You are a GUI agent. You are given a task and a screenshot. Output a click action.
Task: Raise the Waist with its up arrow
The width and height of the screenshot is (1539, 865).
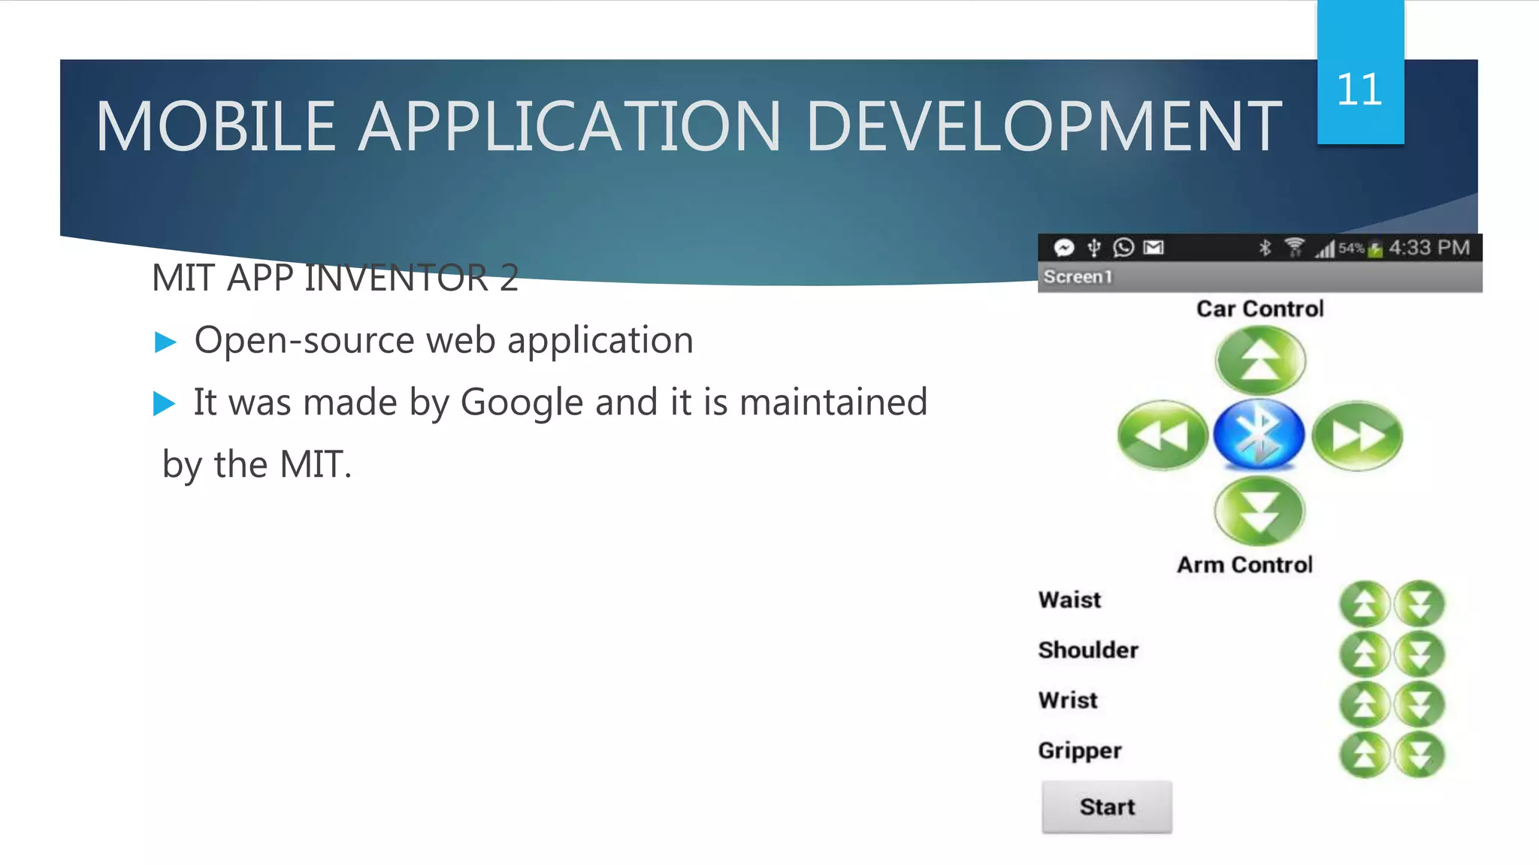(x=1365, y=604)
